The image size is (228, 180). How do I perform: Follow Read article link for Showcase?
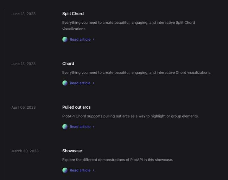[x=80, y=170]
